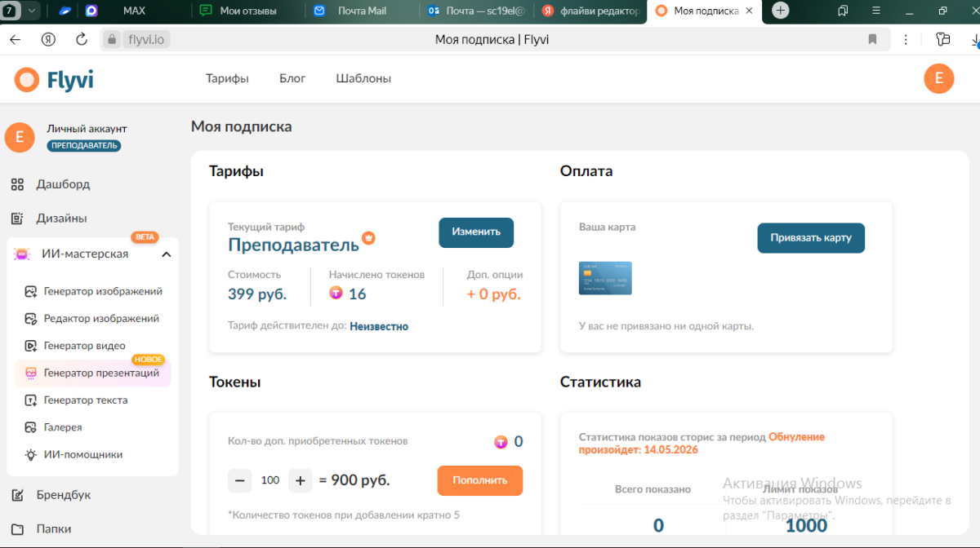980x548 pixels.
Task: Switch to the MAX browser tab
Action: point(133,11)
